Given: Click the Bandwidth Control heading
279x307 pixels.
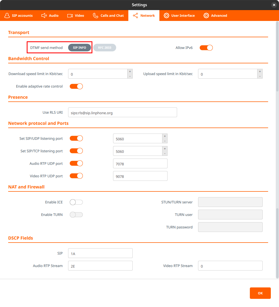Looking at the screenshot, I should coord(29,58).
